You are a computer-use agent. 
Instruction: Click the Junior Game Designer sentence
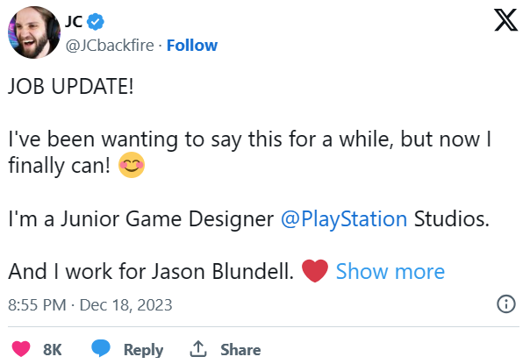(140, 218)
